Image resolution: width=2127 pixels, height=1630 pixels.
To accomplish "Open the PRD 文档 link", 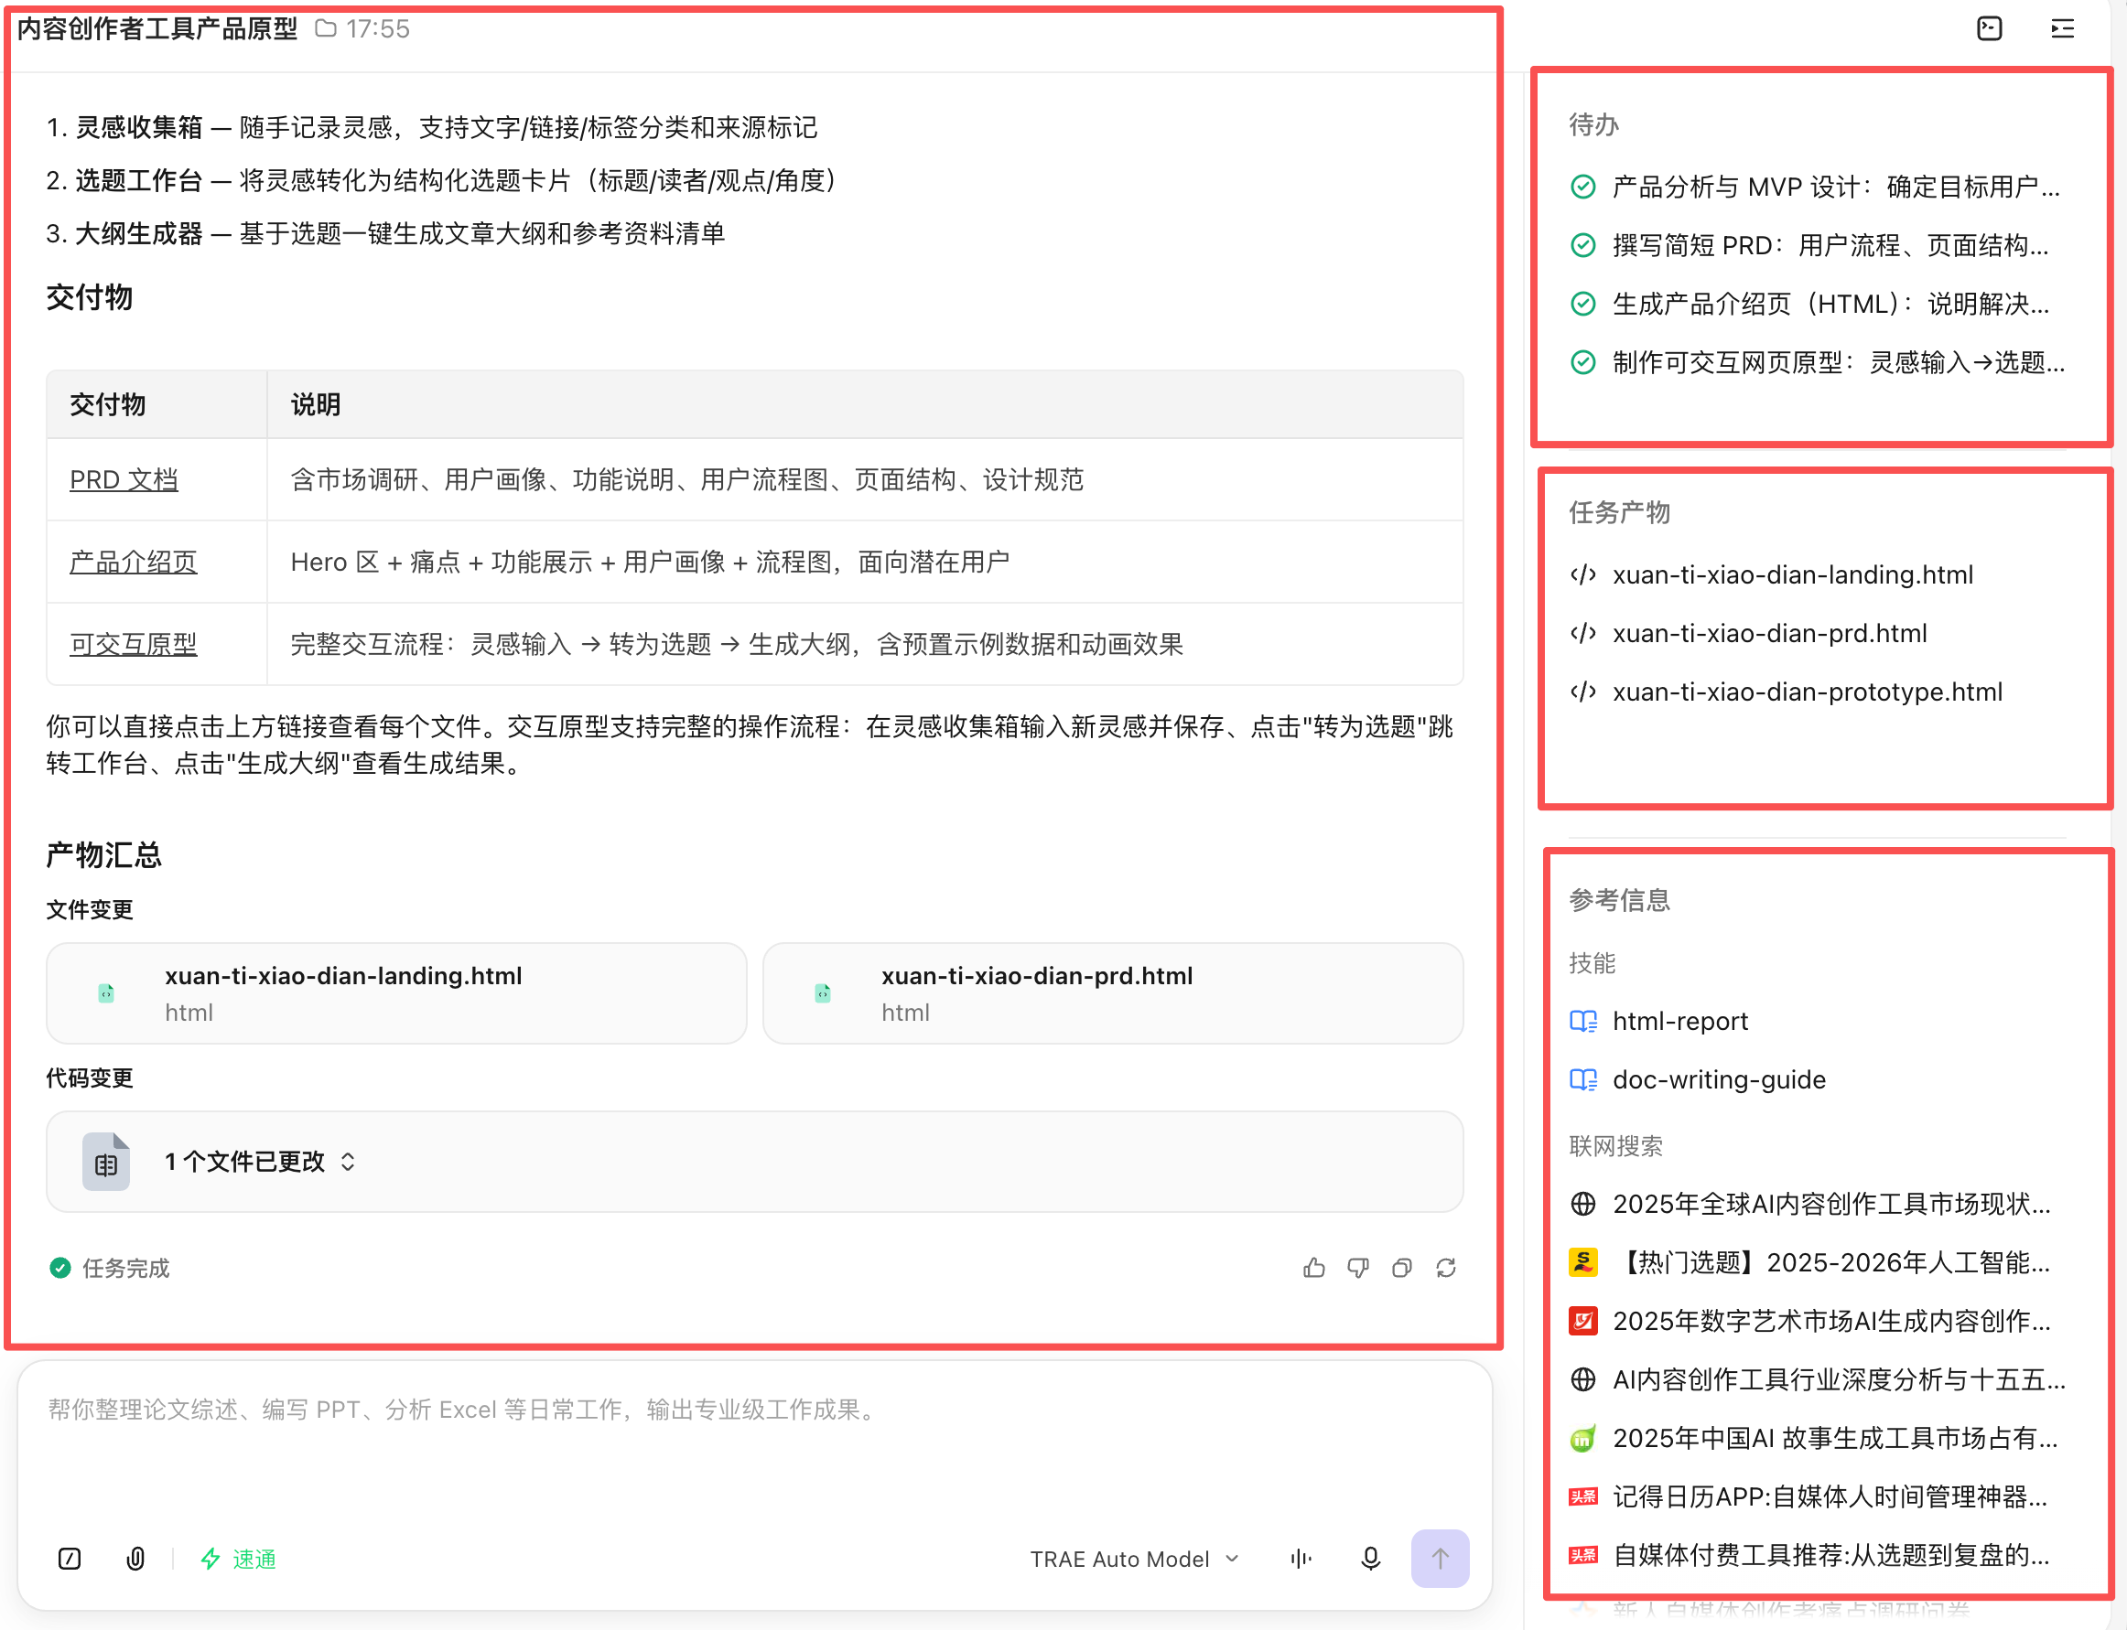I will [124, 480].
